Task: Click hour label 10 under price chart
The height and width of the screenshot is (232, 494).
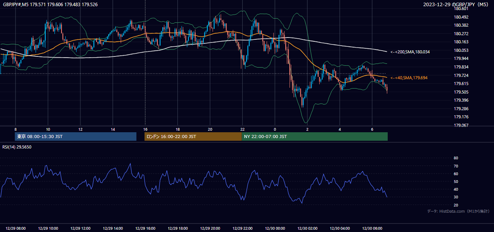Action: pyautogui.click(x=48, y=129)
